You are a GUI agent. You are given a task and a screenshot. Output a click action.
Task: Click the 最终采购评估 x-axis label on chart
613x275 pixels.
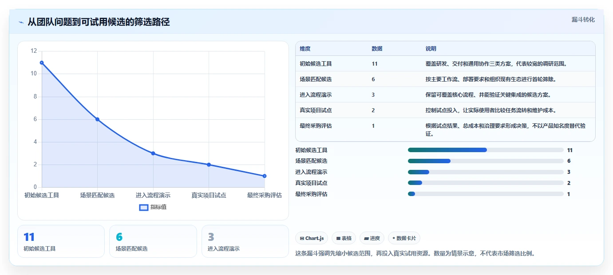[265, 195]
